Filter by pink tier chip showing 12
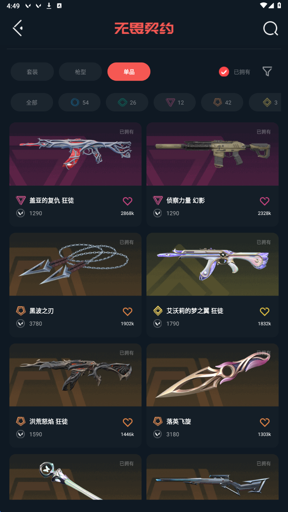The image size is (288, 512). [x=175, y=102]
